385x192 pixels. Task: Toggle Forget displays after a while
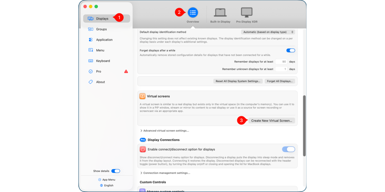(x=291, y=51)
